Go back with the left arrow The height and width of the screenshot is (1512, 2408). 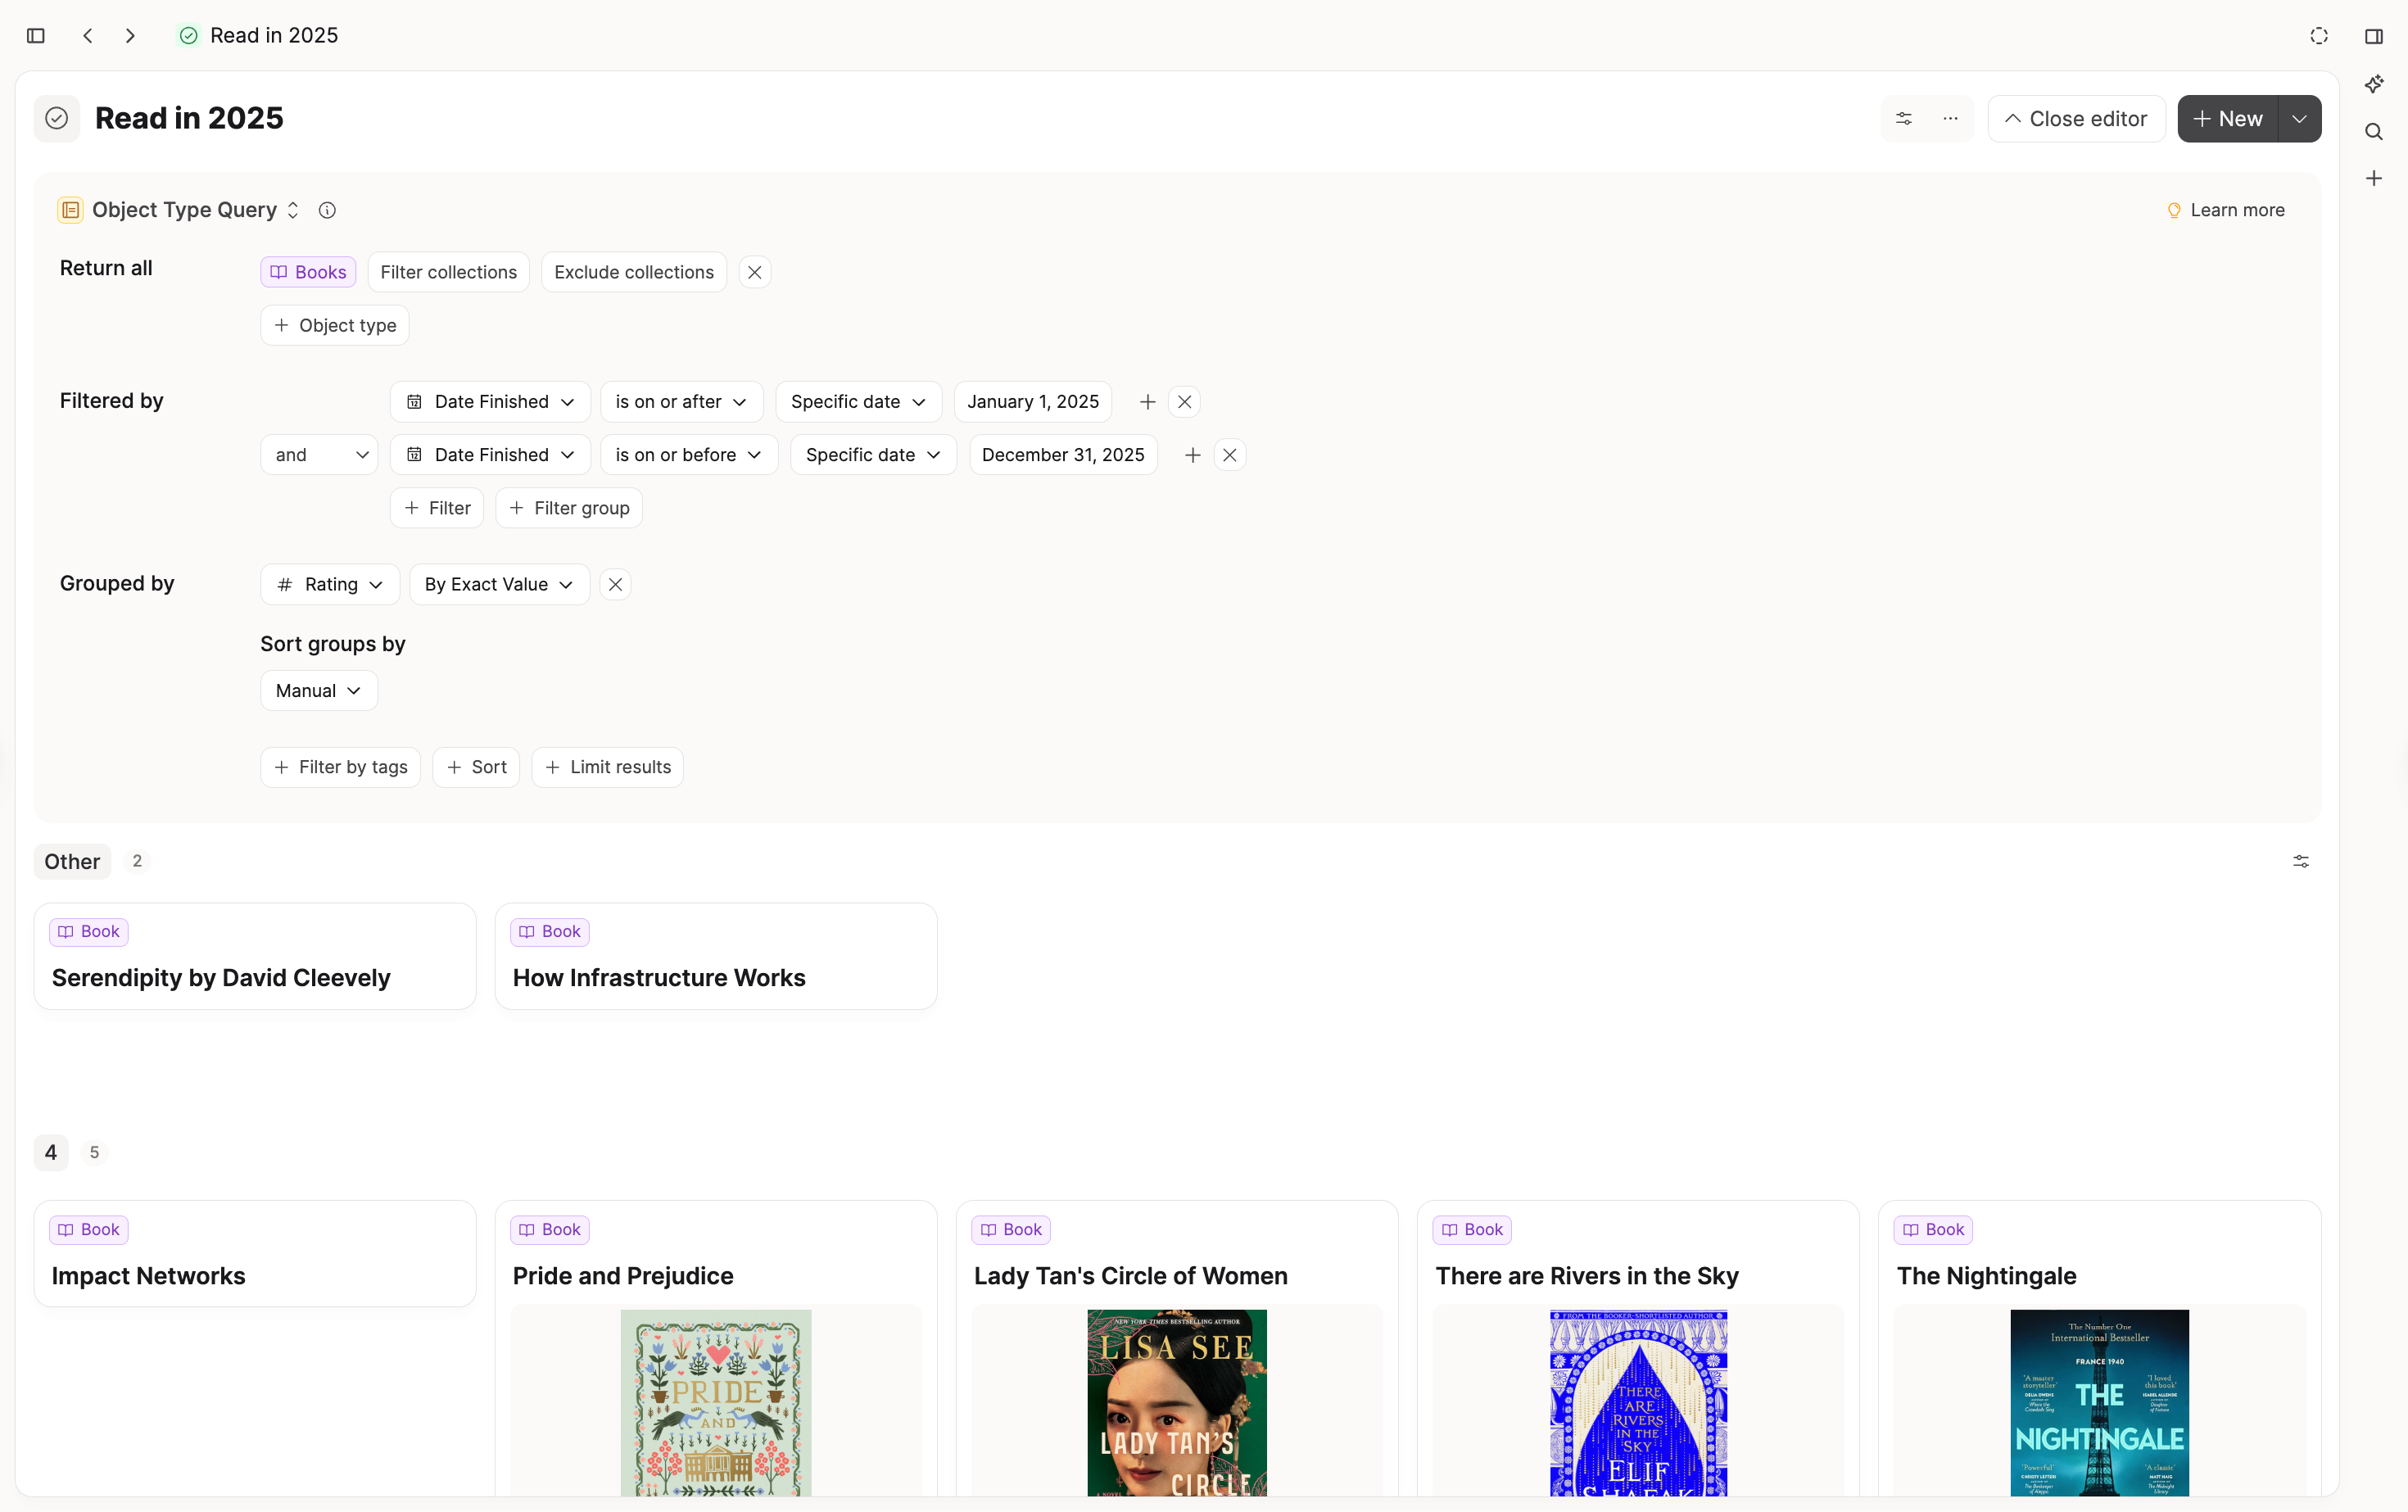88,36
